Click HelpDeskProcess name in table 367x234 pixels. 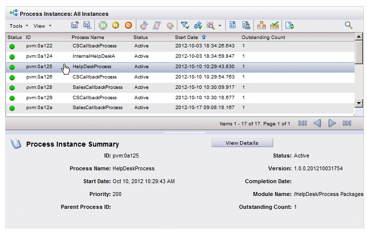(92, 67)
